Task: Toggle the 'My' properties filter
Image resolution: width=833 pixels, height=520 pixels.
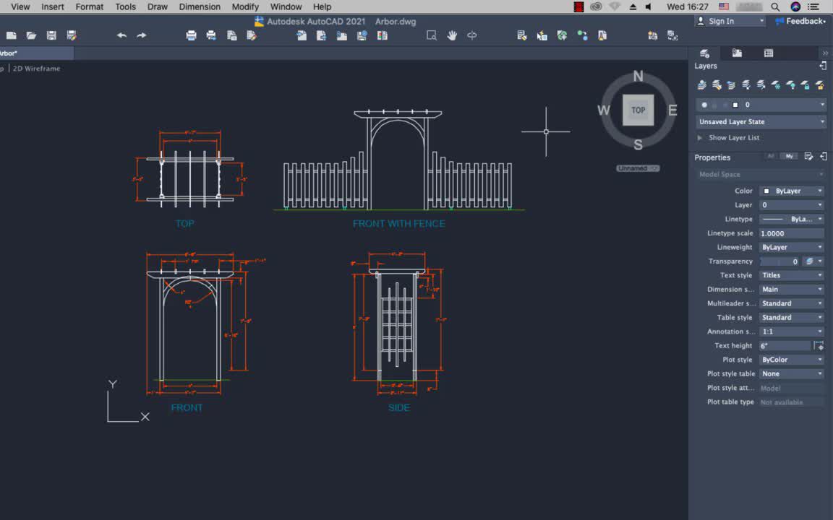Action: click(x=789, y=156)
